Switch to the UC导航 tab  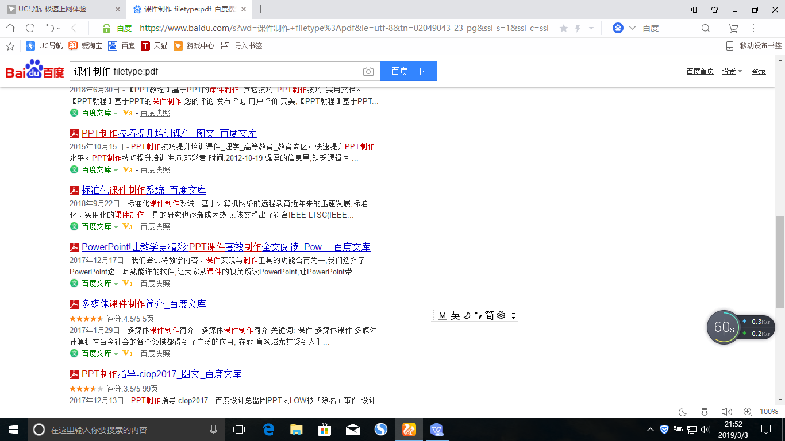[x=63, y=9]
